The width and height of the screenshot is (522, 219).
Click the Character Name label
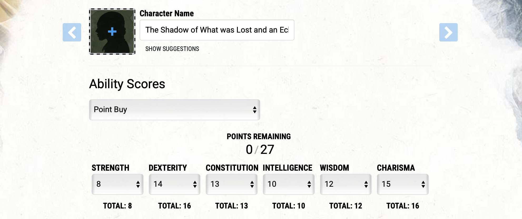point(167,13)
